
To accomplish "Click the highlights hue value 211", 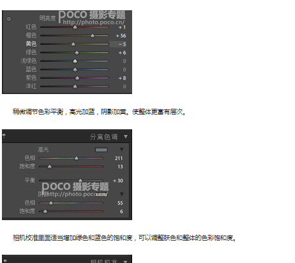I will [x=119, y=158].
